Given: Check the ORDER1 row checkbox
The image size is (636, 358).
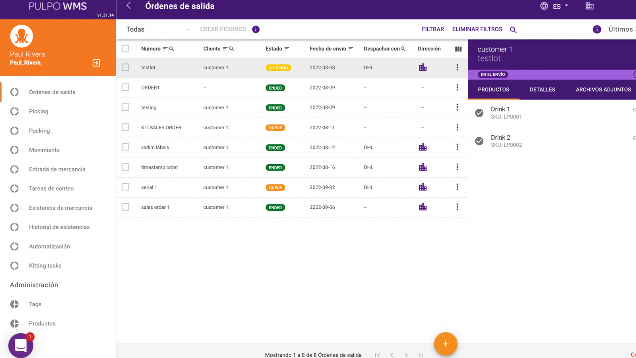Looking at the screenshot, I should click(x=126, y=87).
